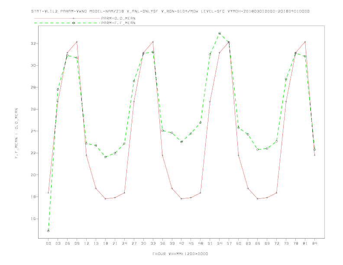343x265 pixels.
Task: Click the y-axis tick value 30
Action: click(x=33, y=65)
